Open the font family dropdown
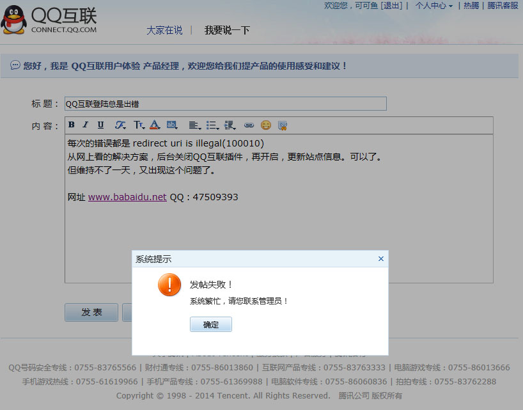 tap(120, 125)
